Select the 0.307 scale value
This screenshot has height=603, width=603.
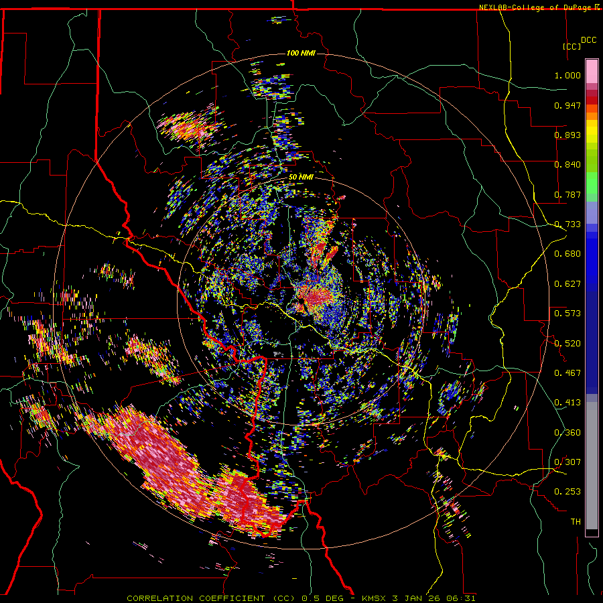tap(567, 462)
